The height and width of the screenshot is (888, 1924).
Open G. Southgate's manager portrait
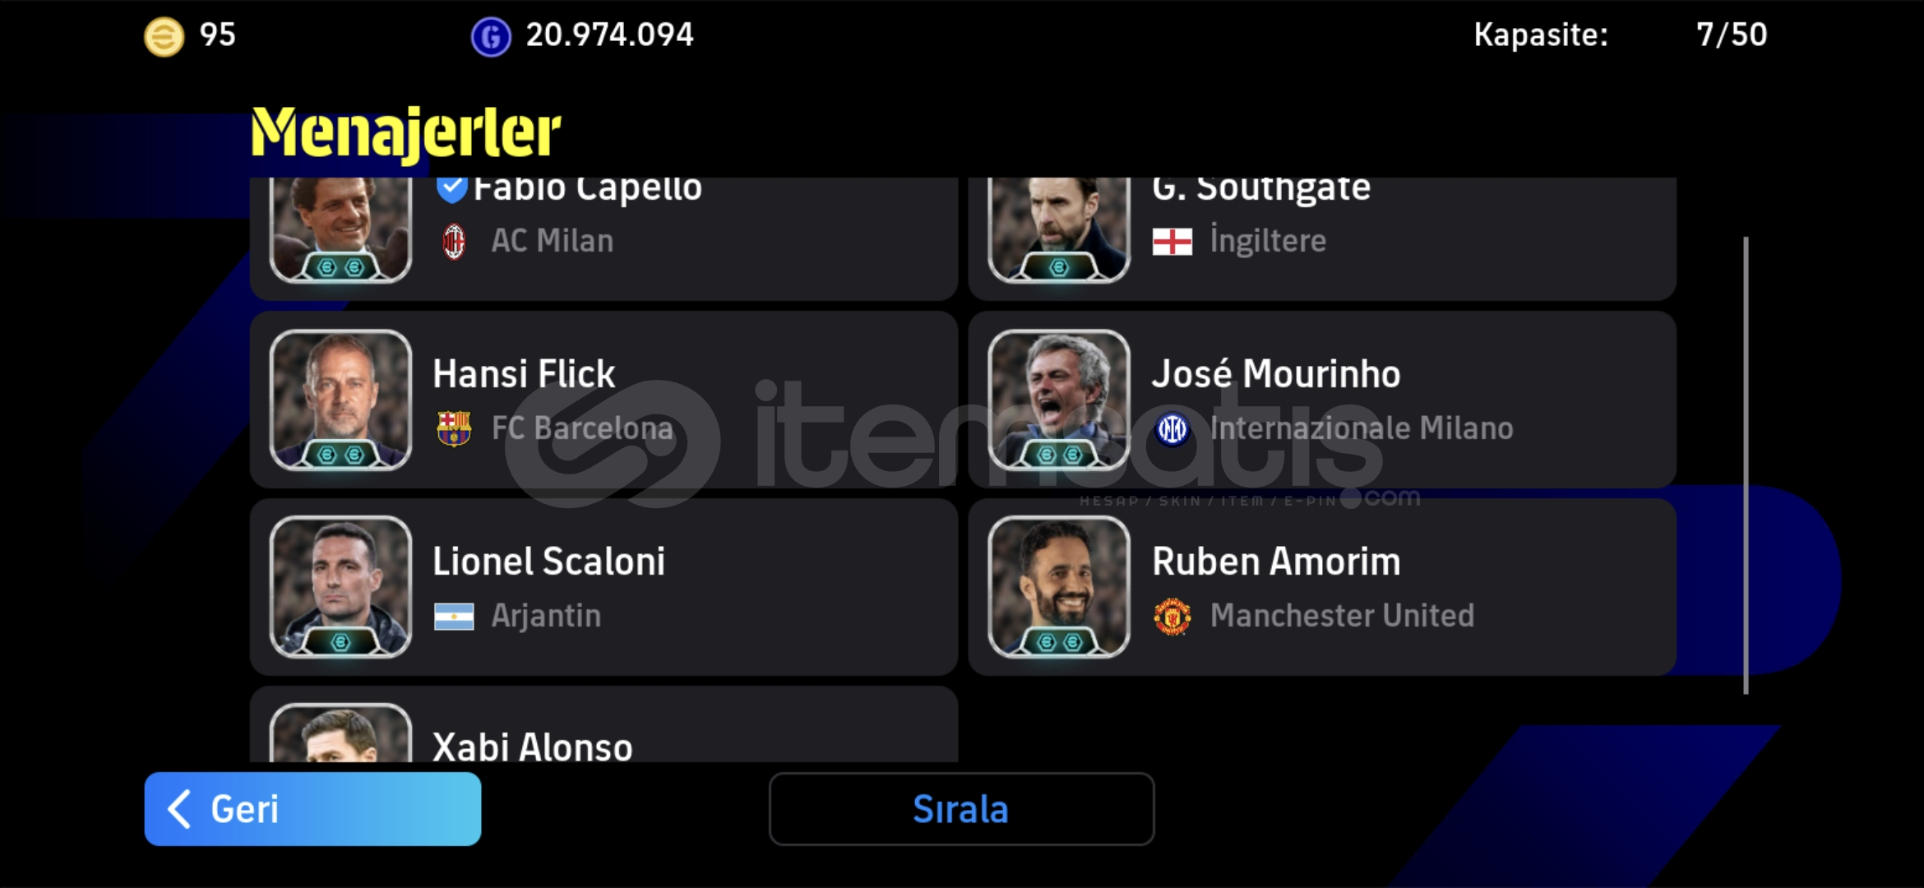click(1059, 230)
